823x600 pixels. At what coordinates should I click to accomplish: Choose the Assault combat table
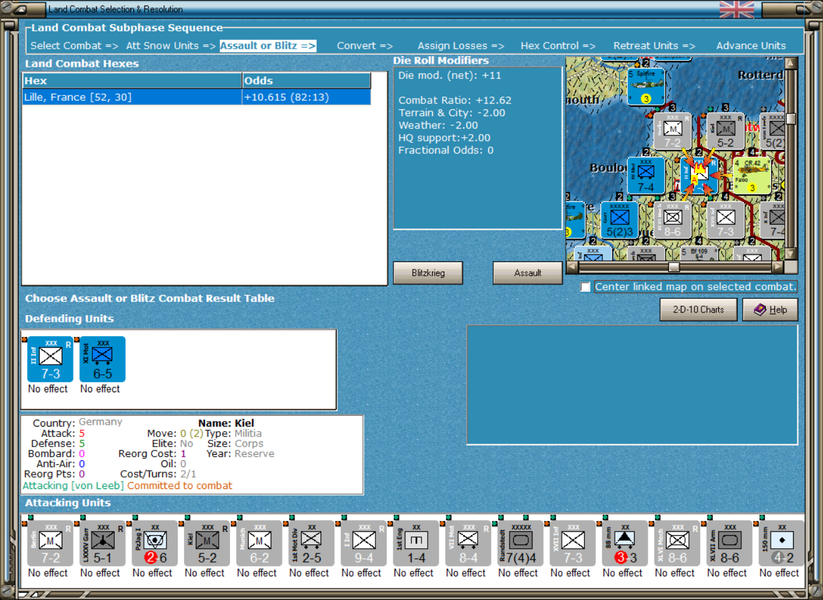527,273
